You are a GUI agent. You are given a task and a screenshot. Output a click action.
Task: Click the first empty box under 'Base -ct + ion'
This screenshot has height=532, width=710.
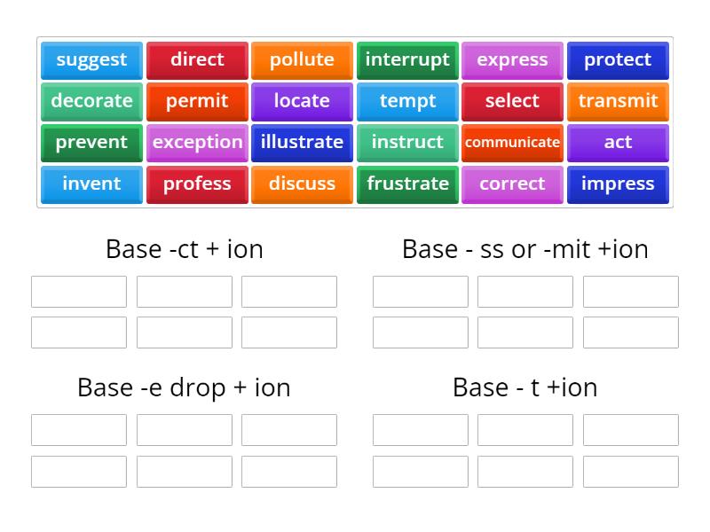[79, 291]
